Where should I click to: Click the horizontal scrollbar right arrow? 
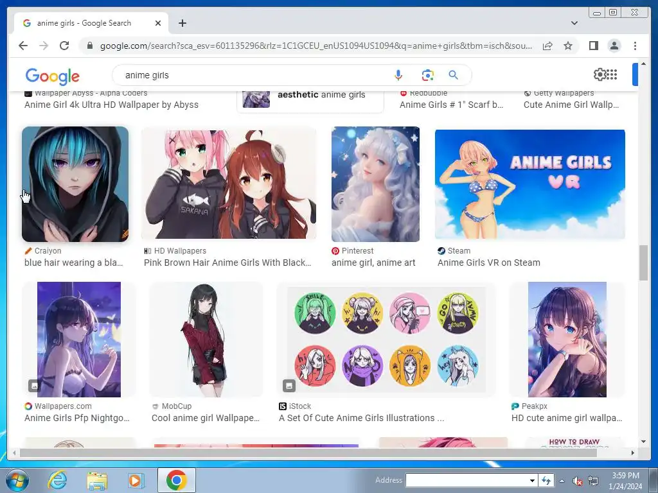pyautogui.click(x=633, y=453)
